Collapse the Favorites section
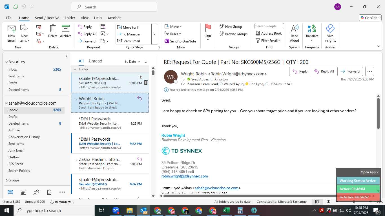Viewport: 385px width, 216px height. 6,62
